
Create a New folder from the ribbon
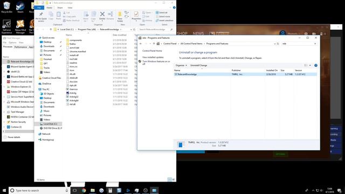120,17
